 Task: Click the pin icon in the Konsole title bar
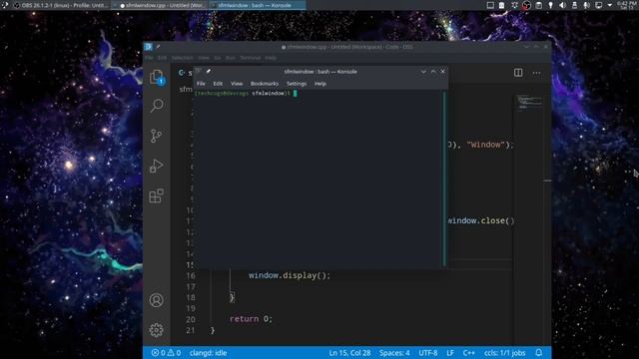point(209,71)
